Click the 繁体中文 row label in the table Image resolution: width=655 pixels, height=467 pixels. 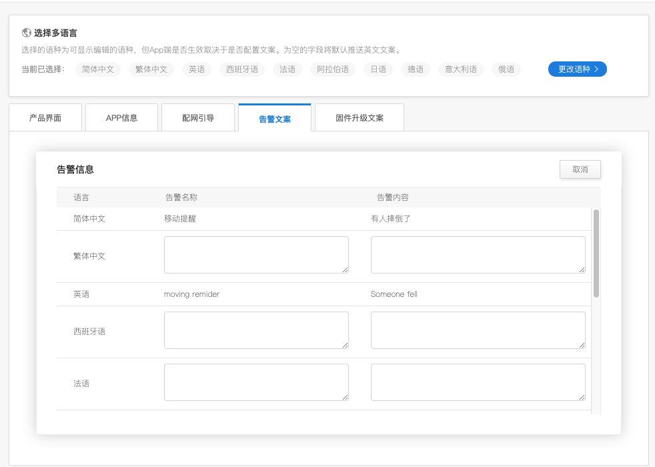click(89, 256)
